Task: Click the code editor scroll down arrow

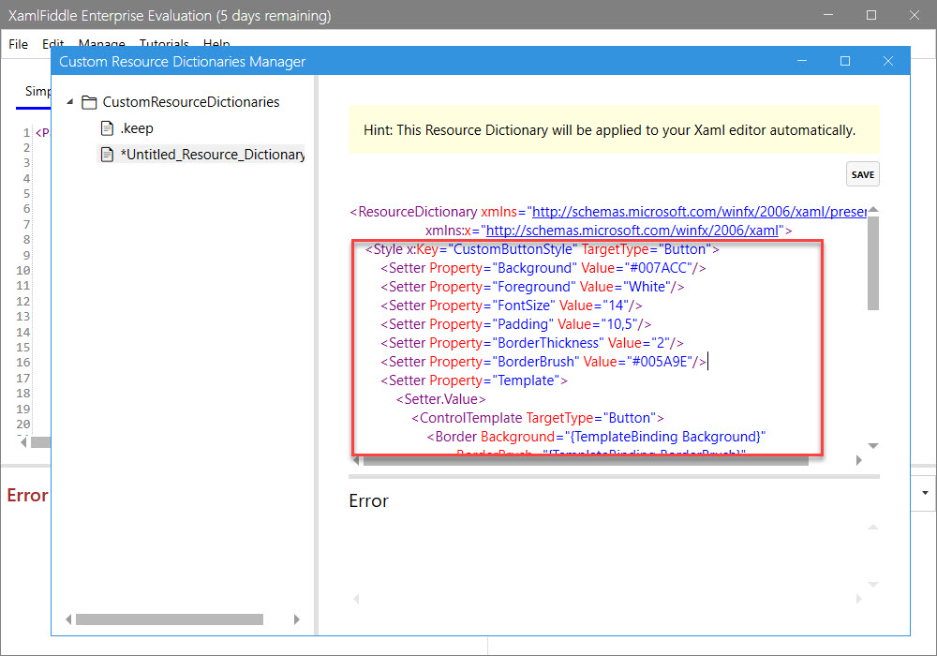Action: point(873,446)
